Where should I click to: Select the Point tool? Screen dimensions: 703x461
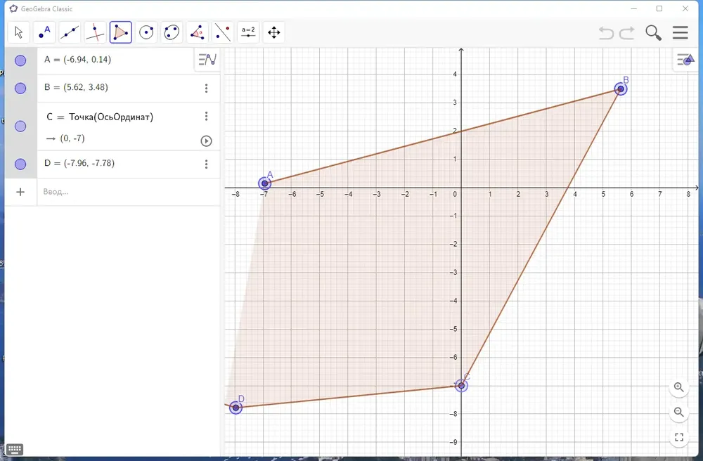[44, 32]
